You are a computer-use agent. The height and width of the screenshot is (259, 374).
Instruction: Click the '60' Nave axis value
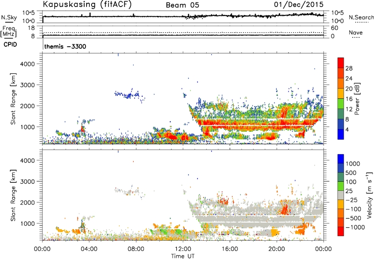[x=334, y=28]
